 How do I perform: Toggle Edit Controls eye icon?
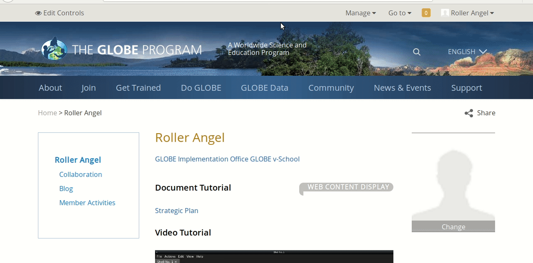38,13
